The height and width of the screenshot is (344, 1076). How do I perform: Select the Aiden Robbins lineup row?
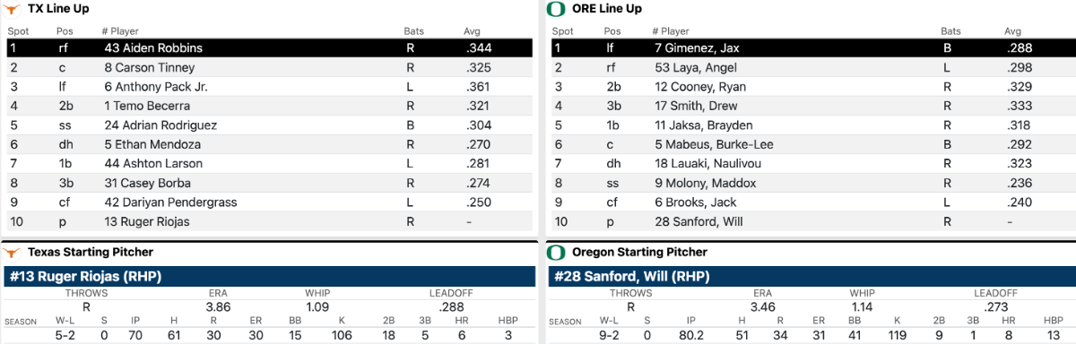point(269,48)
